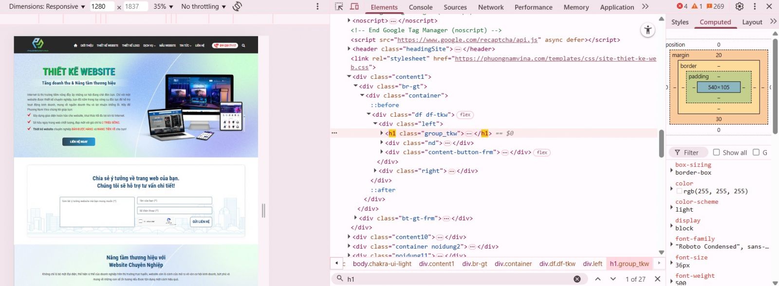Screen dimensions: 779x286
Task: Open the site-thiet-ke-web stylesheet link
Action: [556, 58]
